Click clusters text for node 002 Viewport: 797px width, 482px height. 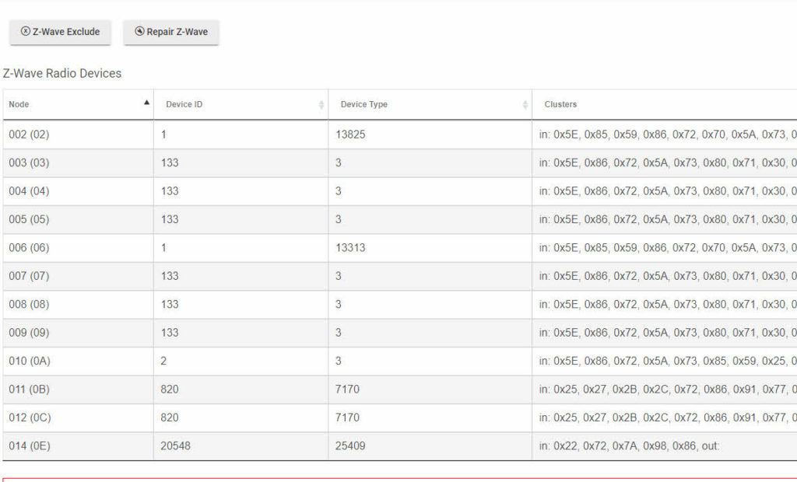tap(668, 134)
